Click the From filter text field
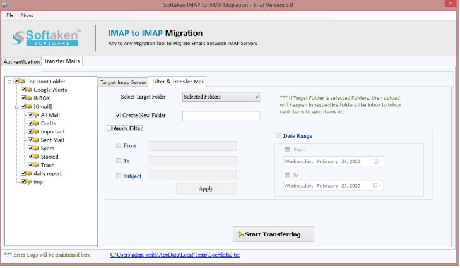 coord(192,146)
